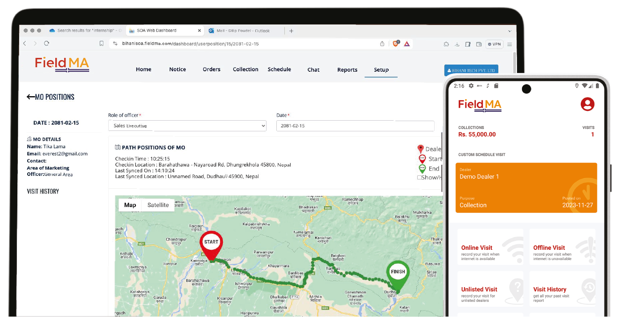
Task: Open the Reports menu
Action: 347,70
